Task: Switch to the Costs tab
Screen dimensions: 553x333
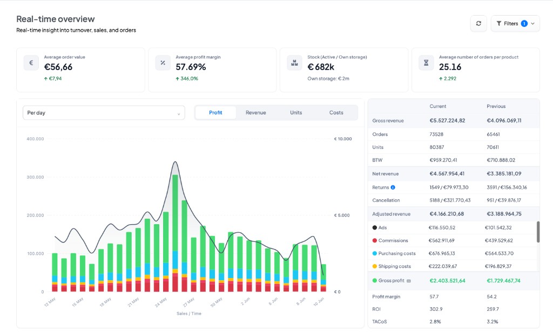Action: point(336,113)
